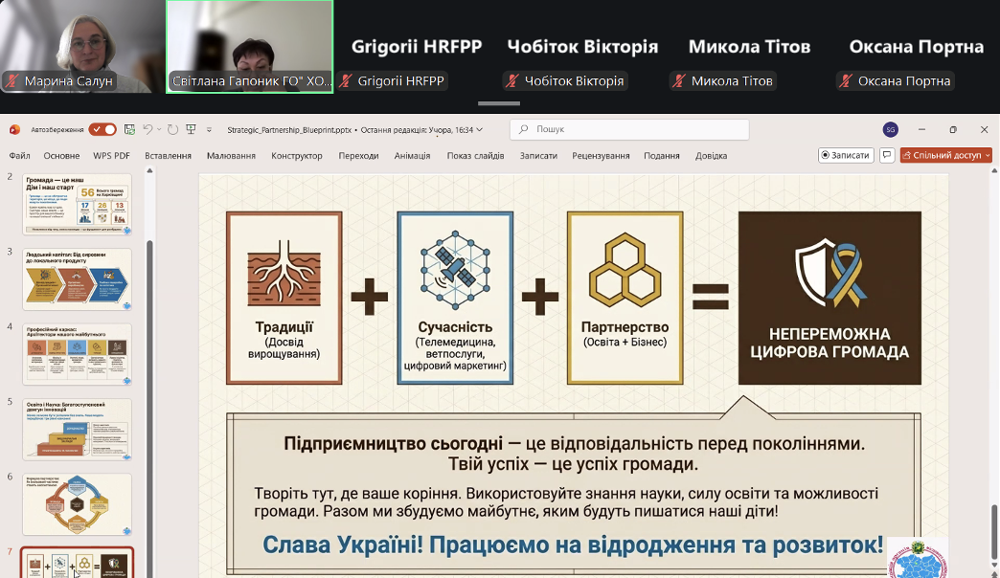Viewport: 1000px width, 578px height.
Task: Click the Save icon in the title bar
Action: 129,129
